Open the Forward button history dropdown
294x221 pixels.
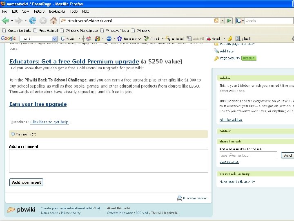tap(26, 21)
